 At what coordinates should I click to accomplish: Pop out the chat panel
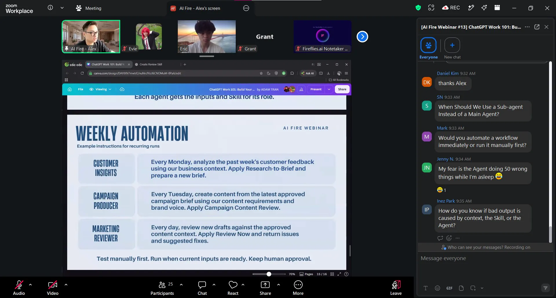pyautogui.click(x=537, y=27)
